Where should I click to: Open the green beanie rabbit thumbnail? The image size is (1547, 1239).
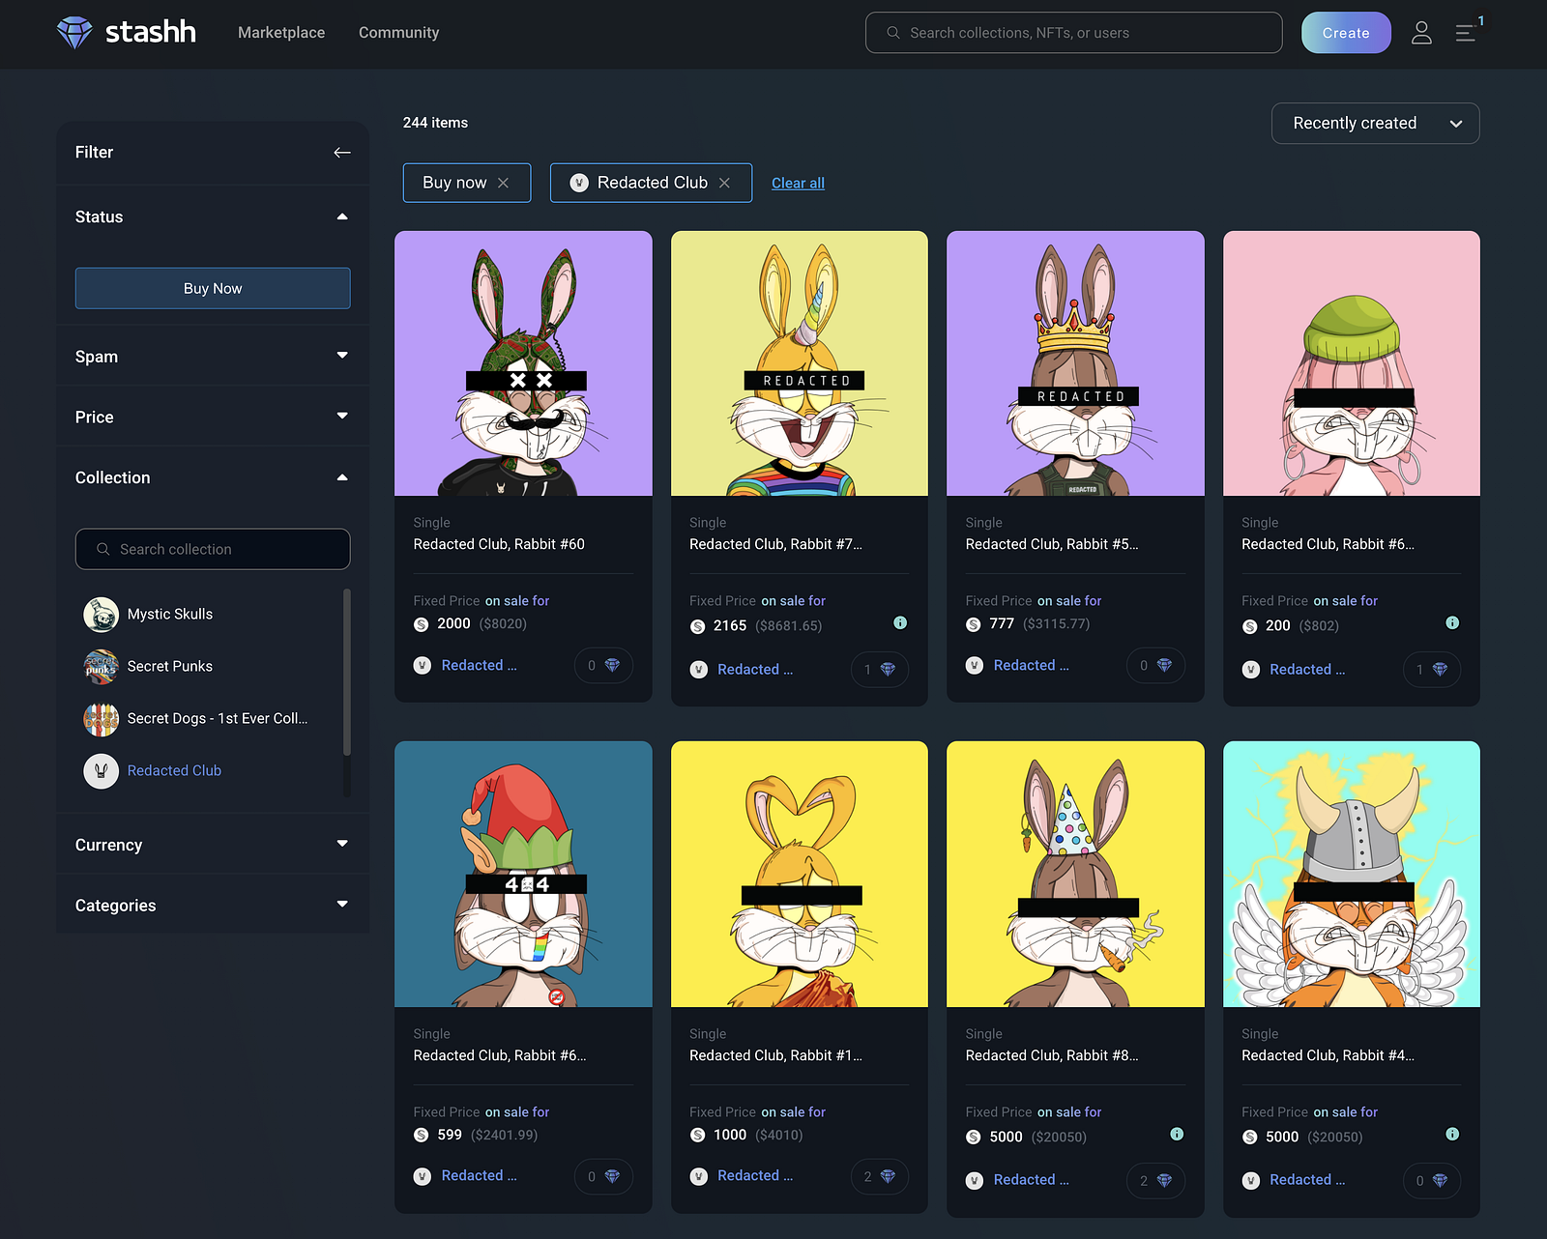(1352, 363)
